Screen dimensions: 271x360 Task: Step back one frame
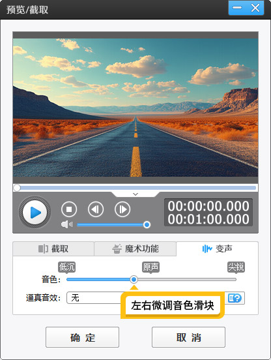click(96, 209)
